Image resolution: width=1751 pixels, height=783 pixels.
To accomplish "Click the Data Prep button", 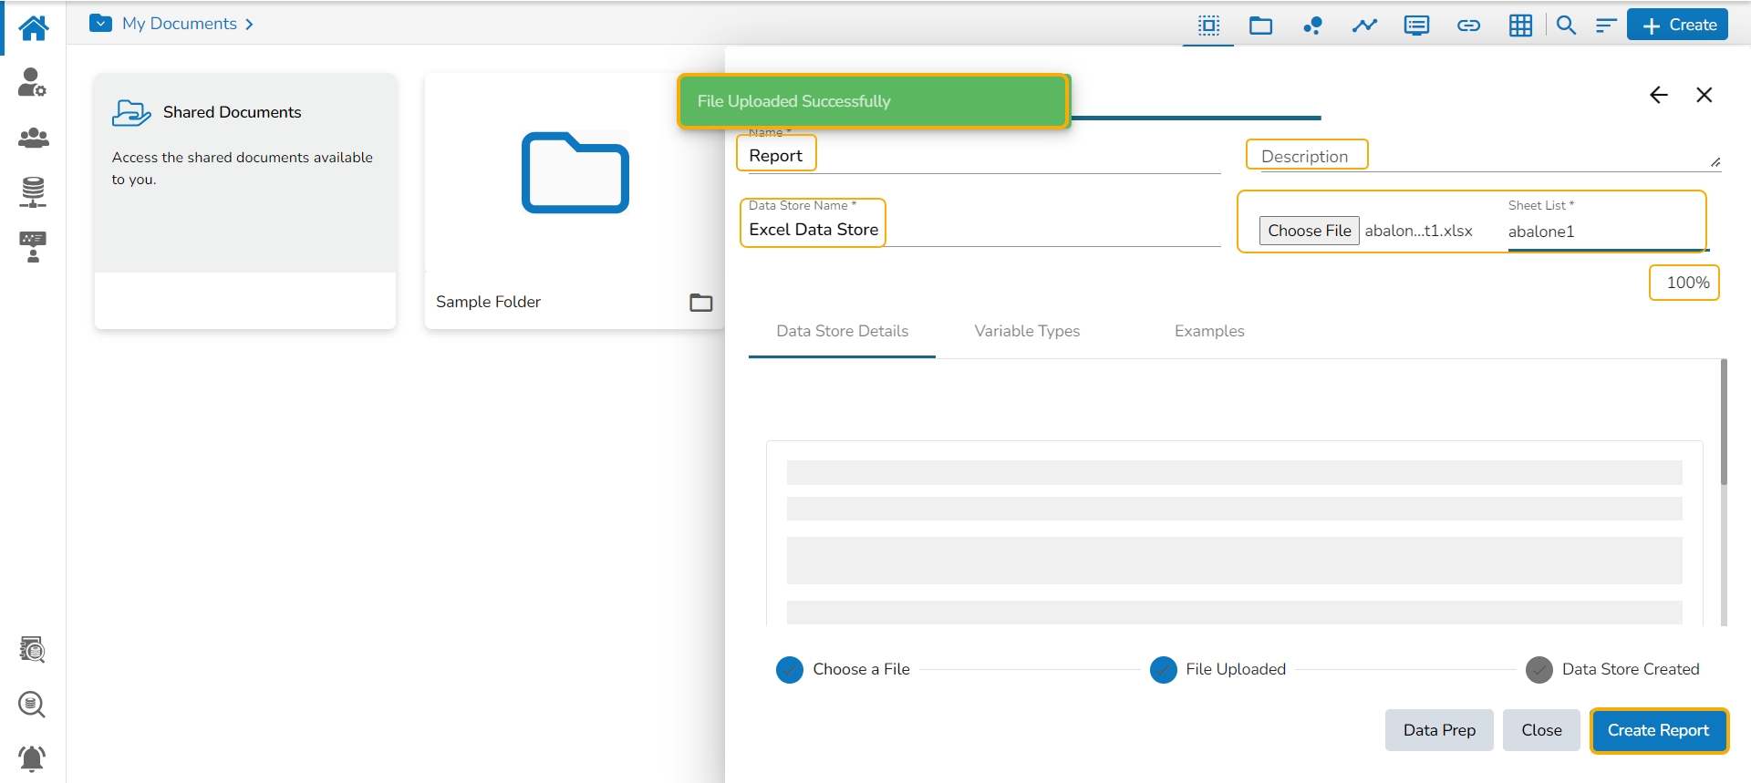I will click(1439, 730).
